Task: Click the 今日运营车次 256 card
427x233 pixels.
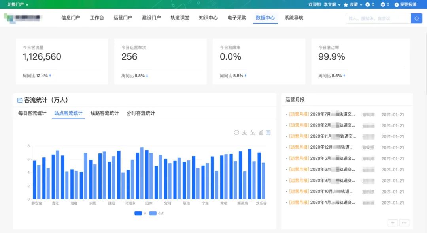Action: tap(161, 62)
